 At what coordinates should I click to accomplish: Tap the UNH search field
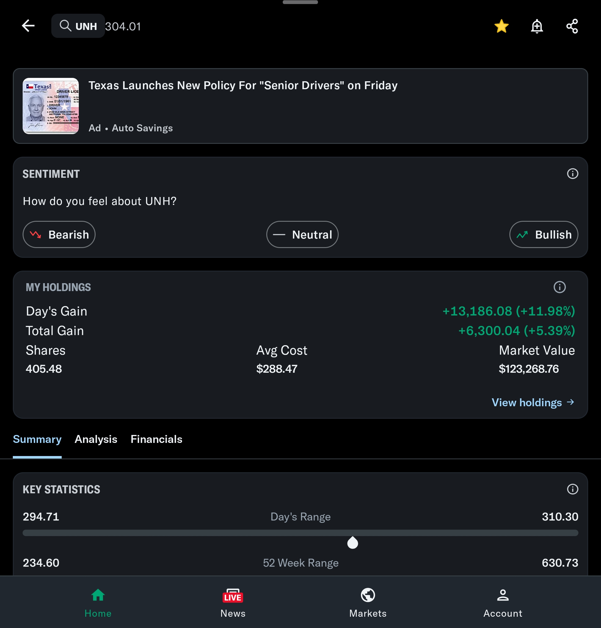coord(78,26)
